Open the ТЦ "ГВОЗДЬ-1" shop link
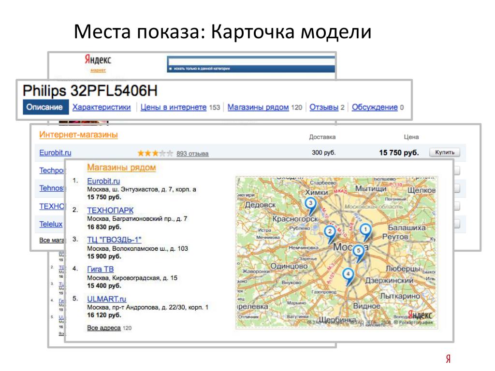The image size is (495, 371). tap(114, 240)
